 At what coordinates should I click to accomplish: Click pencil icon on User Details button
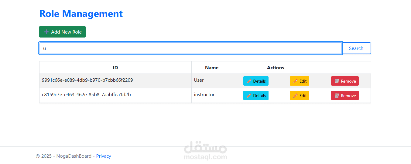[x=249, y=81]
